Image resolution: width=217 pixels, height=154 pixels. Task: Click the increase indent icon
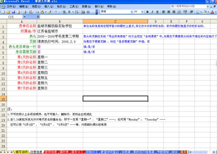click(x=191, y=12)
